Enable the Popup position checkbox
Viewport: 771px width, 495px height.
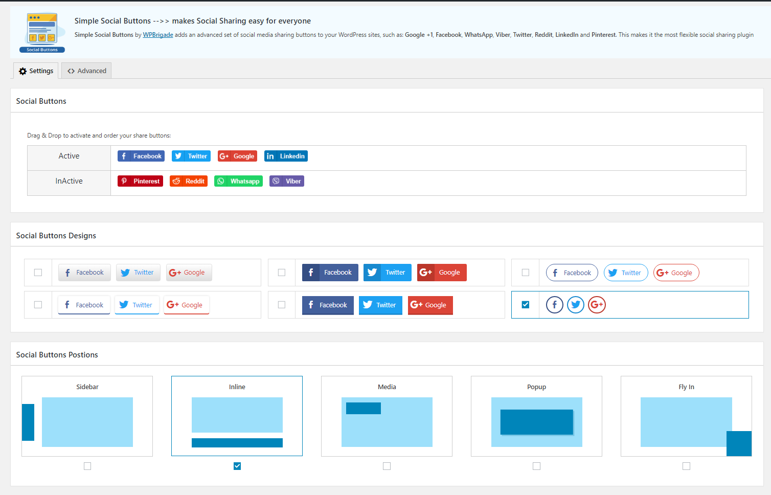tap(536, 466)
